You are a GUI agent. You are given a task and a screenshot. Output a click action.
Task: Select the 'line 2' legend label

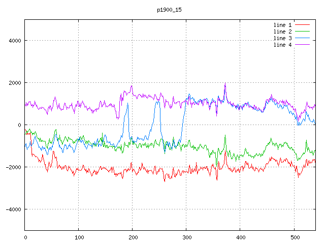point(282,32)
